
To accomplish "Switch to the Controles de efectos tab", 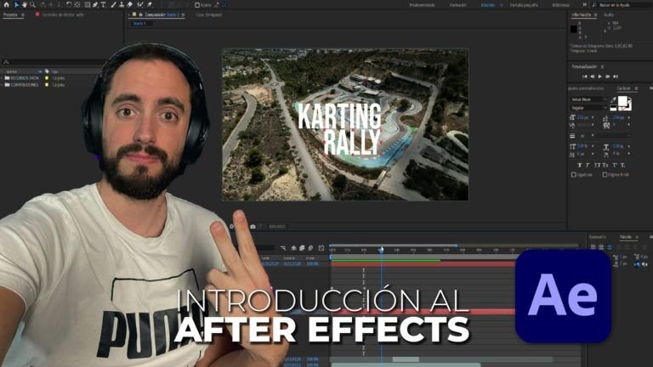I will click(62, 14).
